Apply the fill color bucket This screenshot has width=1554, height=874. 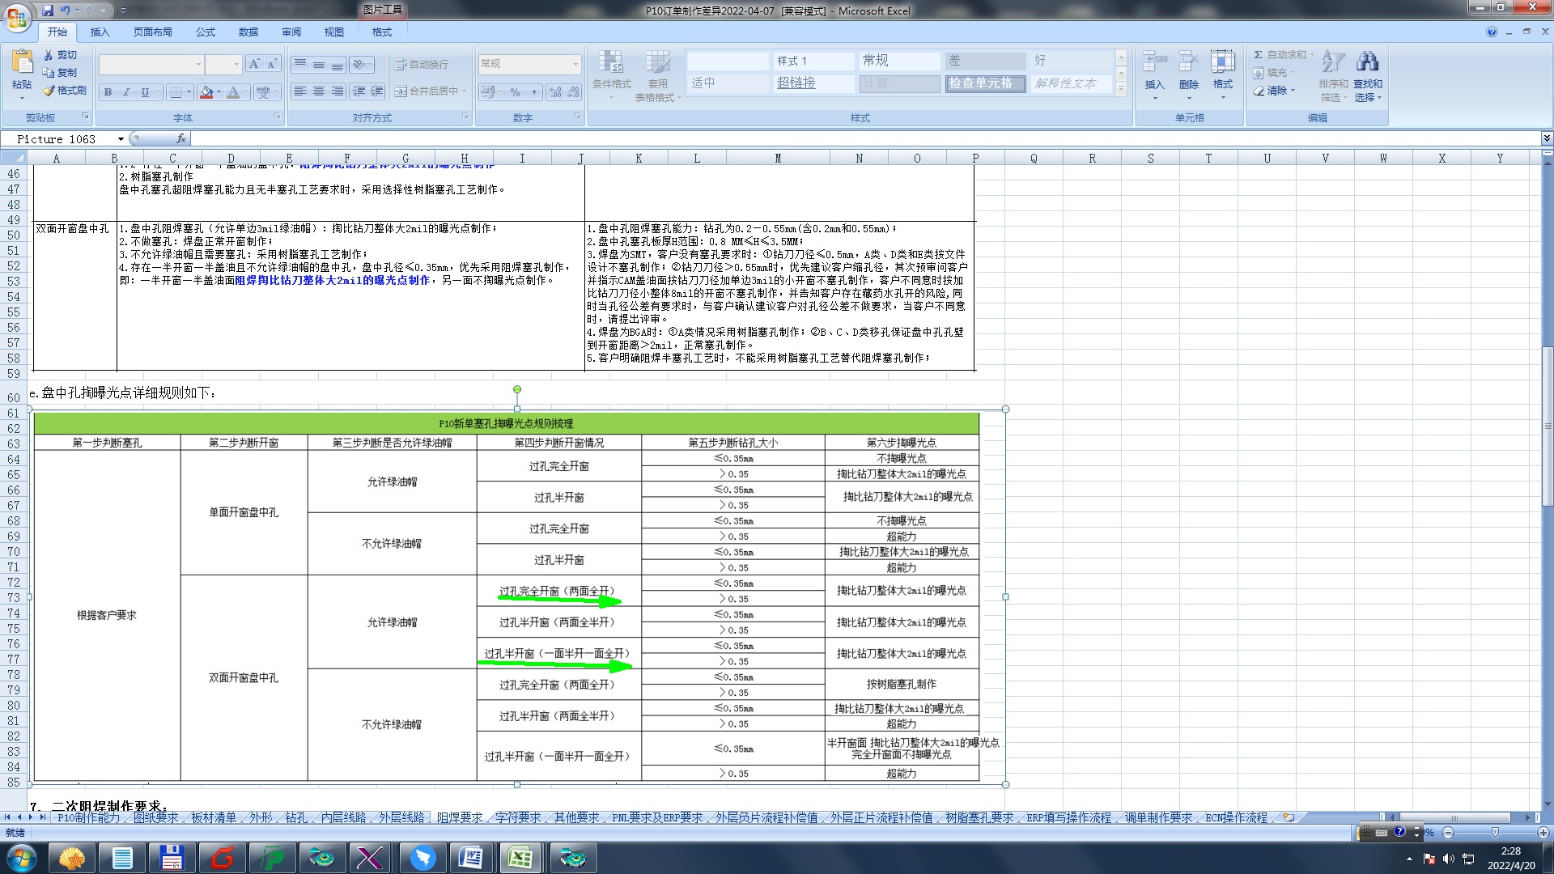pyautogui.click(x=206, y=92)
